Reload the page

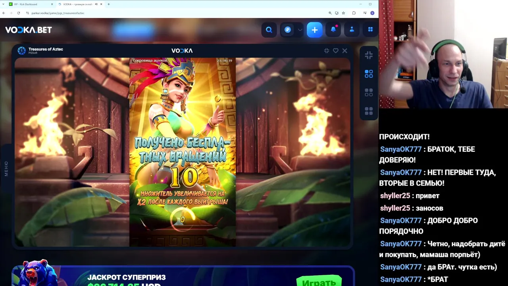click(18, 13)
